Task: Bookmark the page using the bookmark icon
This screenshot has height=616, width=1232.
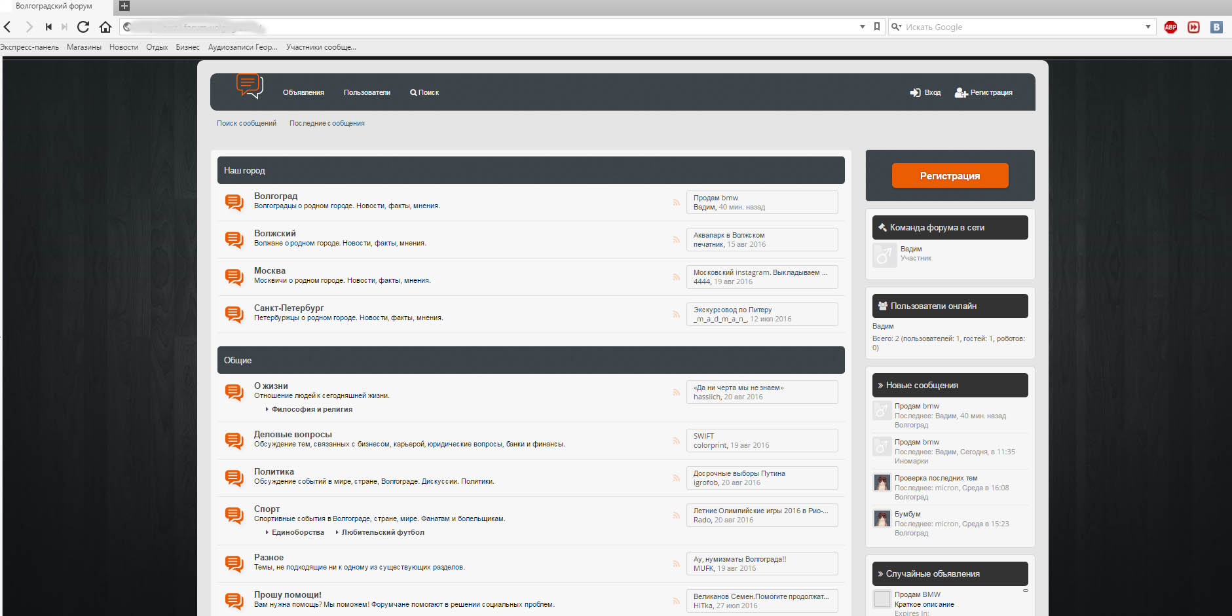Action: click(x=877, y=27)
